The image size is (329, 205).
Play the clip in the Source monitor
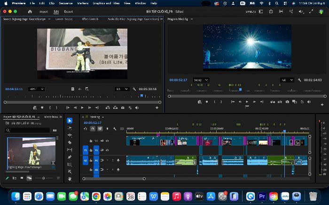(82, 107)
